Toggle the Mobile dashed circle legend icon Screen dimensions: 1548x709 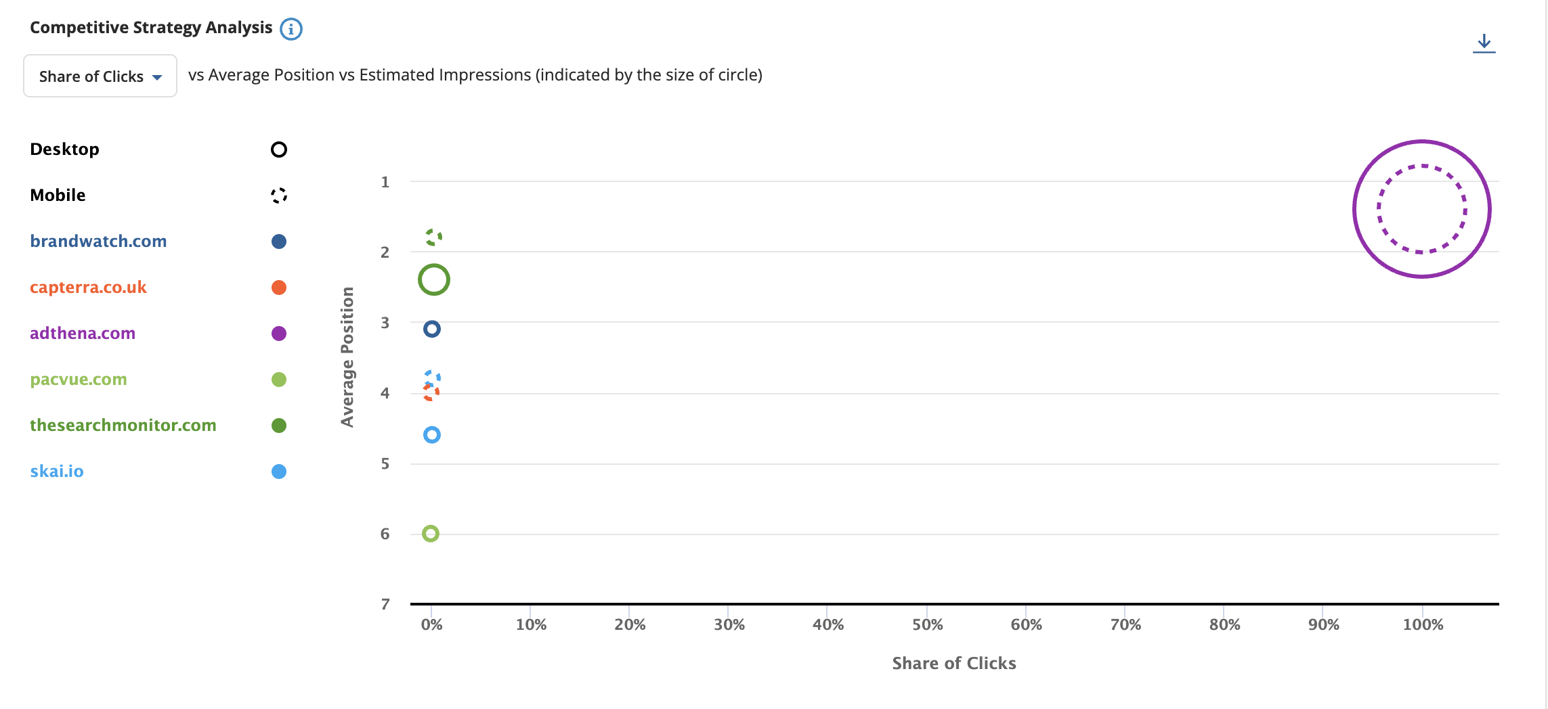(x=279, y=196)
